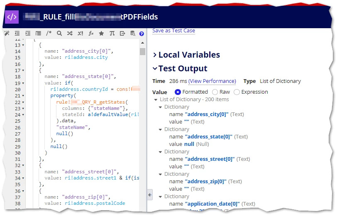Collapse the Dictionary node for address_city[0]
Screen dimensions: 337x216
tap(160, 107)
